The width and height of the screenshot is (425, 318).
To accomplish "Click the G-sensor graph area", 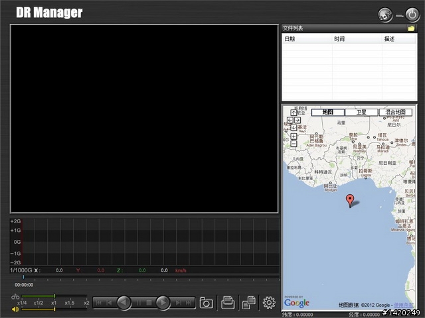I will (151, 242).
